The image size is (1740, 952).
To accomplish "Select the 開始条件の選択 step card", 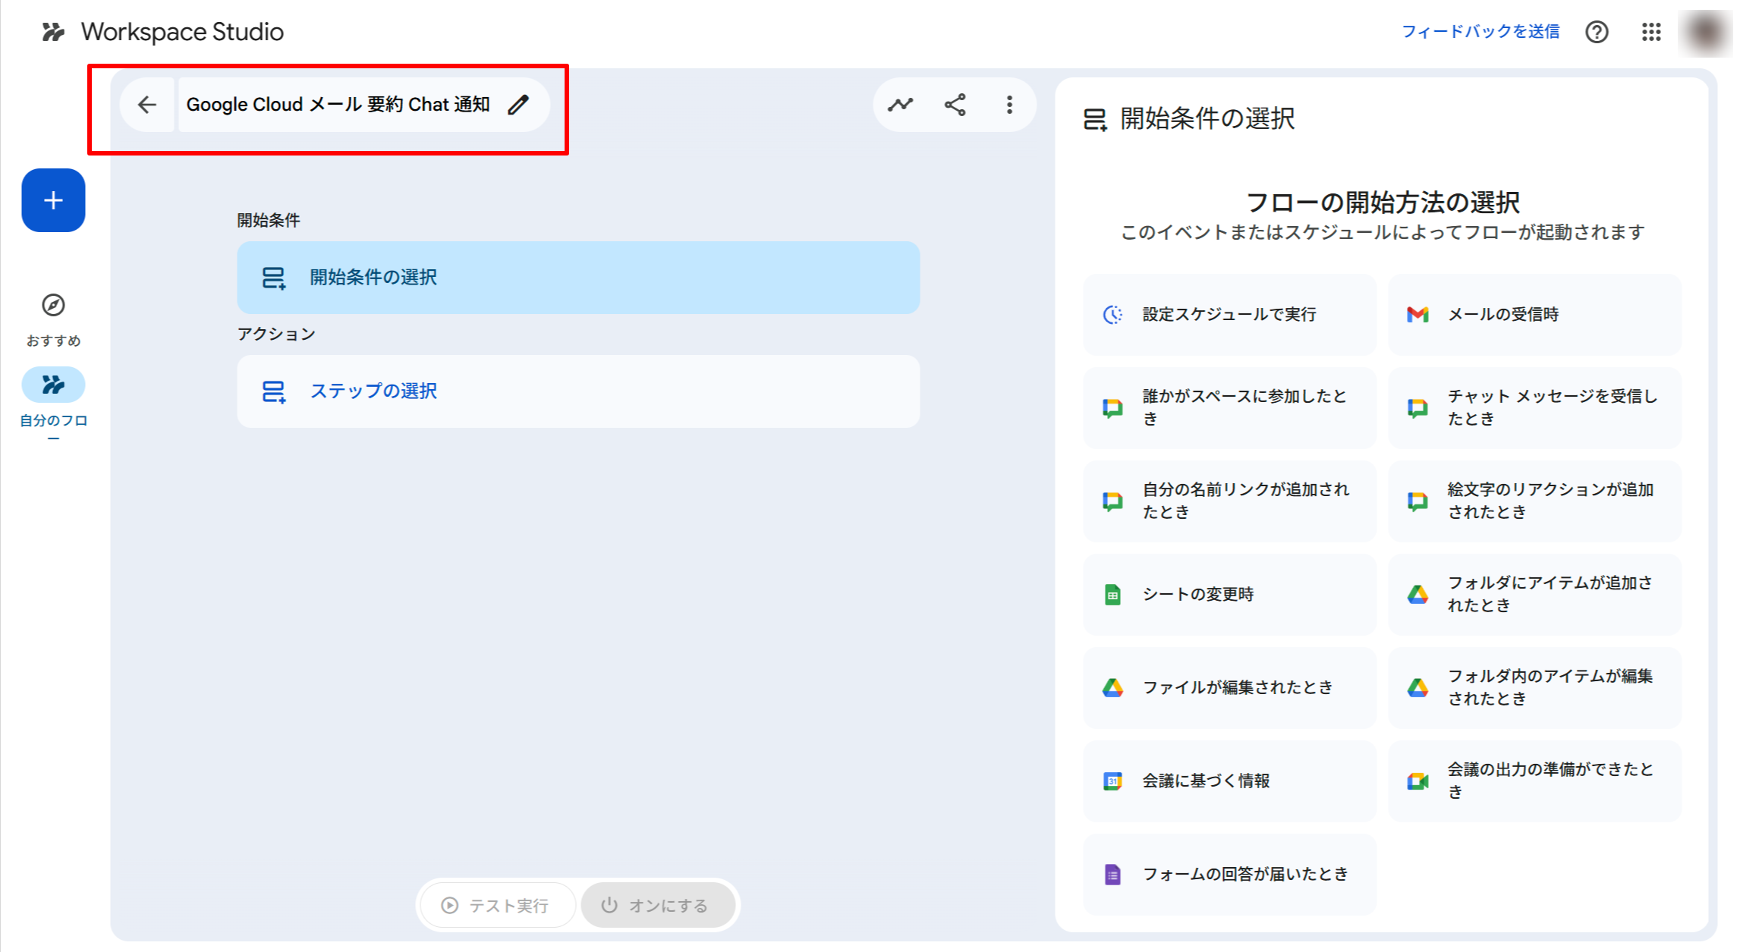I will [578, 278].
